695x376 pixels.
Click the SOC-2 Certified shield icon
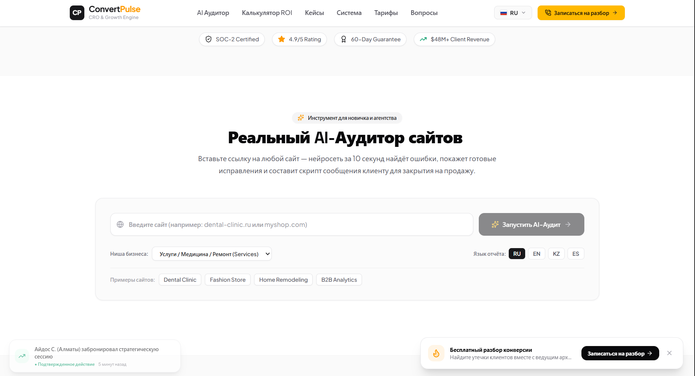pos(209,39)
